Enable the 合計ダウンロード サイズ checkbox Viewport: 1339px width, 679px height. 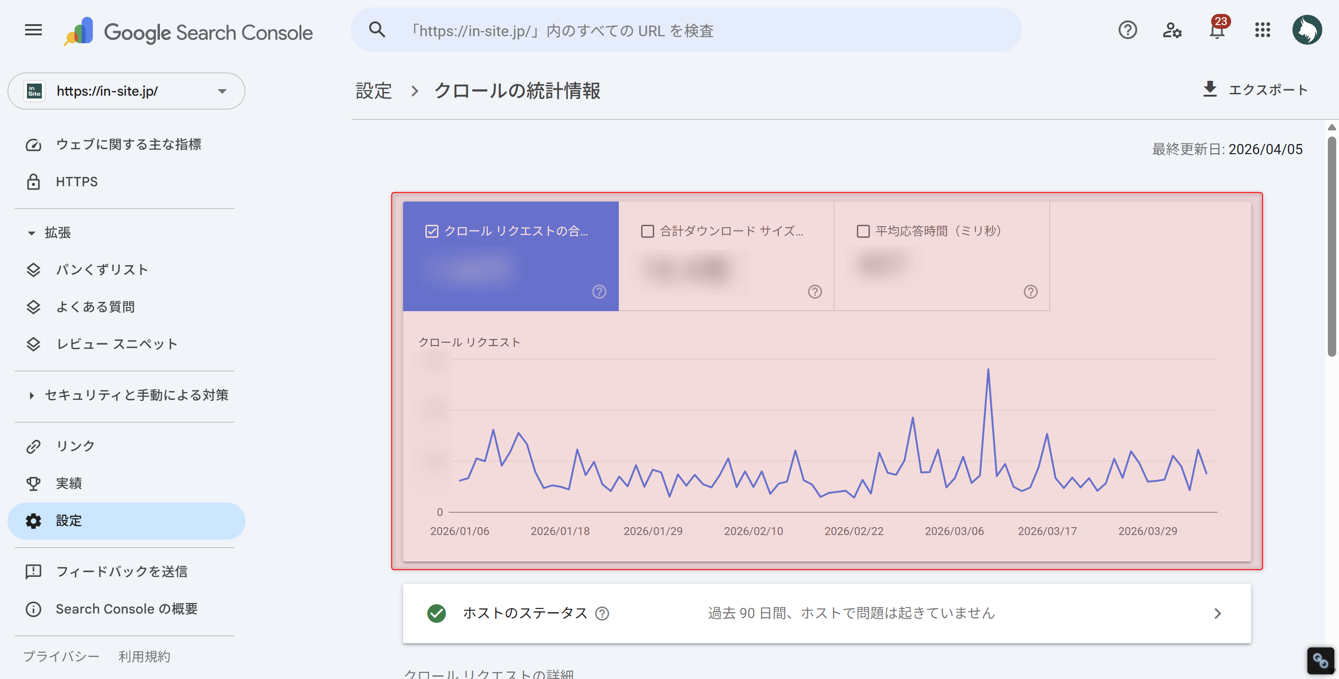click(647, 232)
